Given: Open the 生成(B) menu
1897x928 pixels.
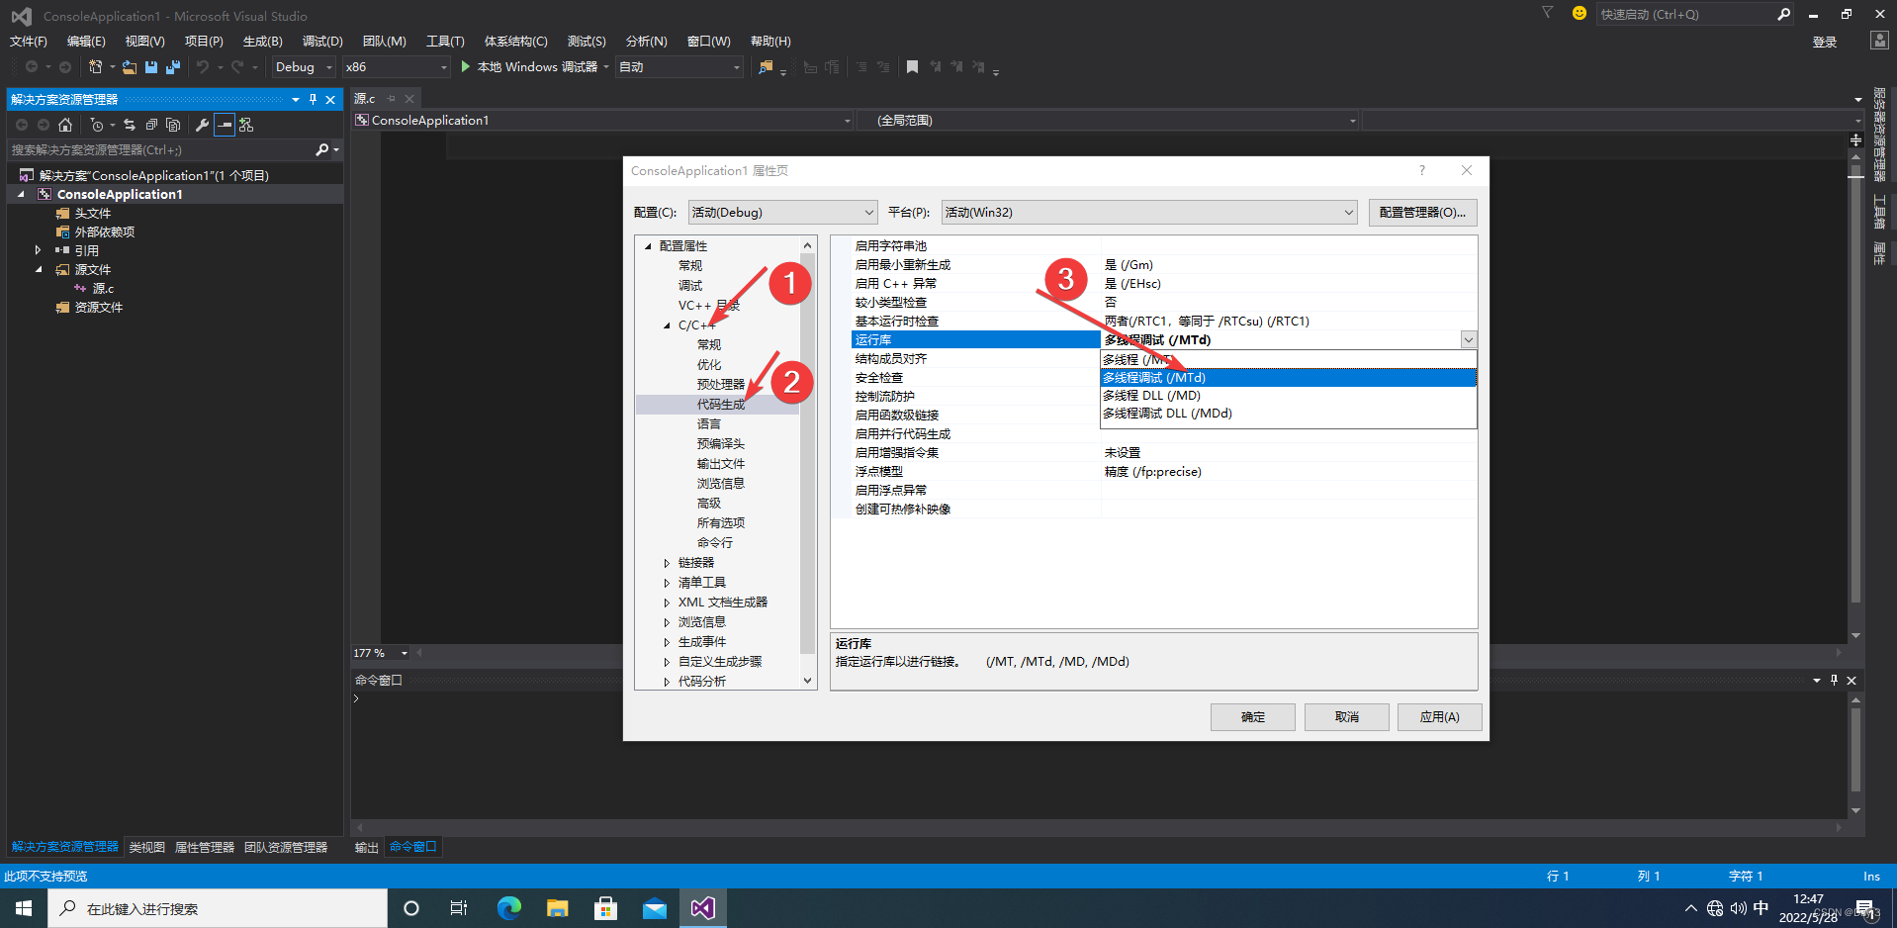Looking at the screenshot, I should pyautogui.click(x=263, y=41).
